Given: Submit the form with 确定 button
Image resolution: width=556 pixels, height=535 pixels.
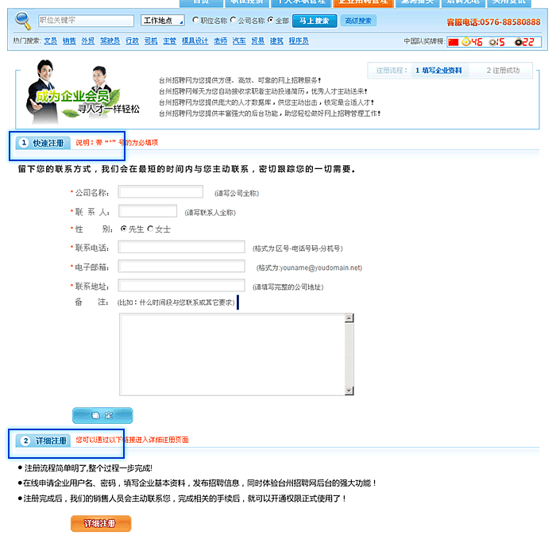Looking at the screenshot, I should pos(102,415).
